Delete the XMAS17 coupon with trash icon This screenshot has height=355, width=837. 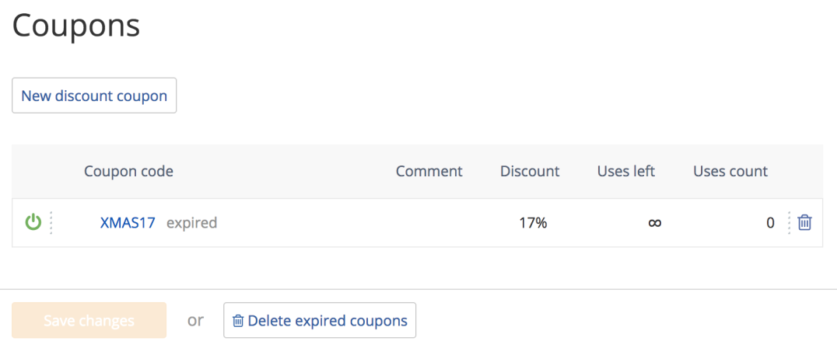coord(804,222)
